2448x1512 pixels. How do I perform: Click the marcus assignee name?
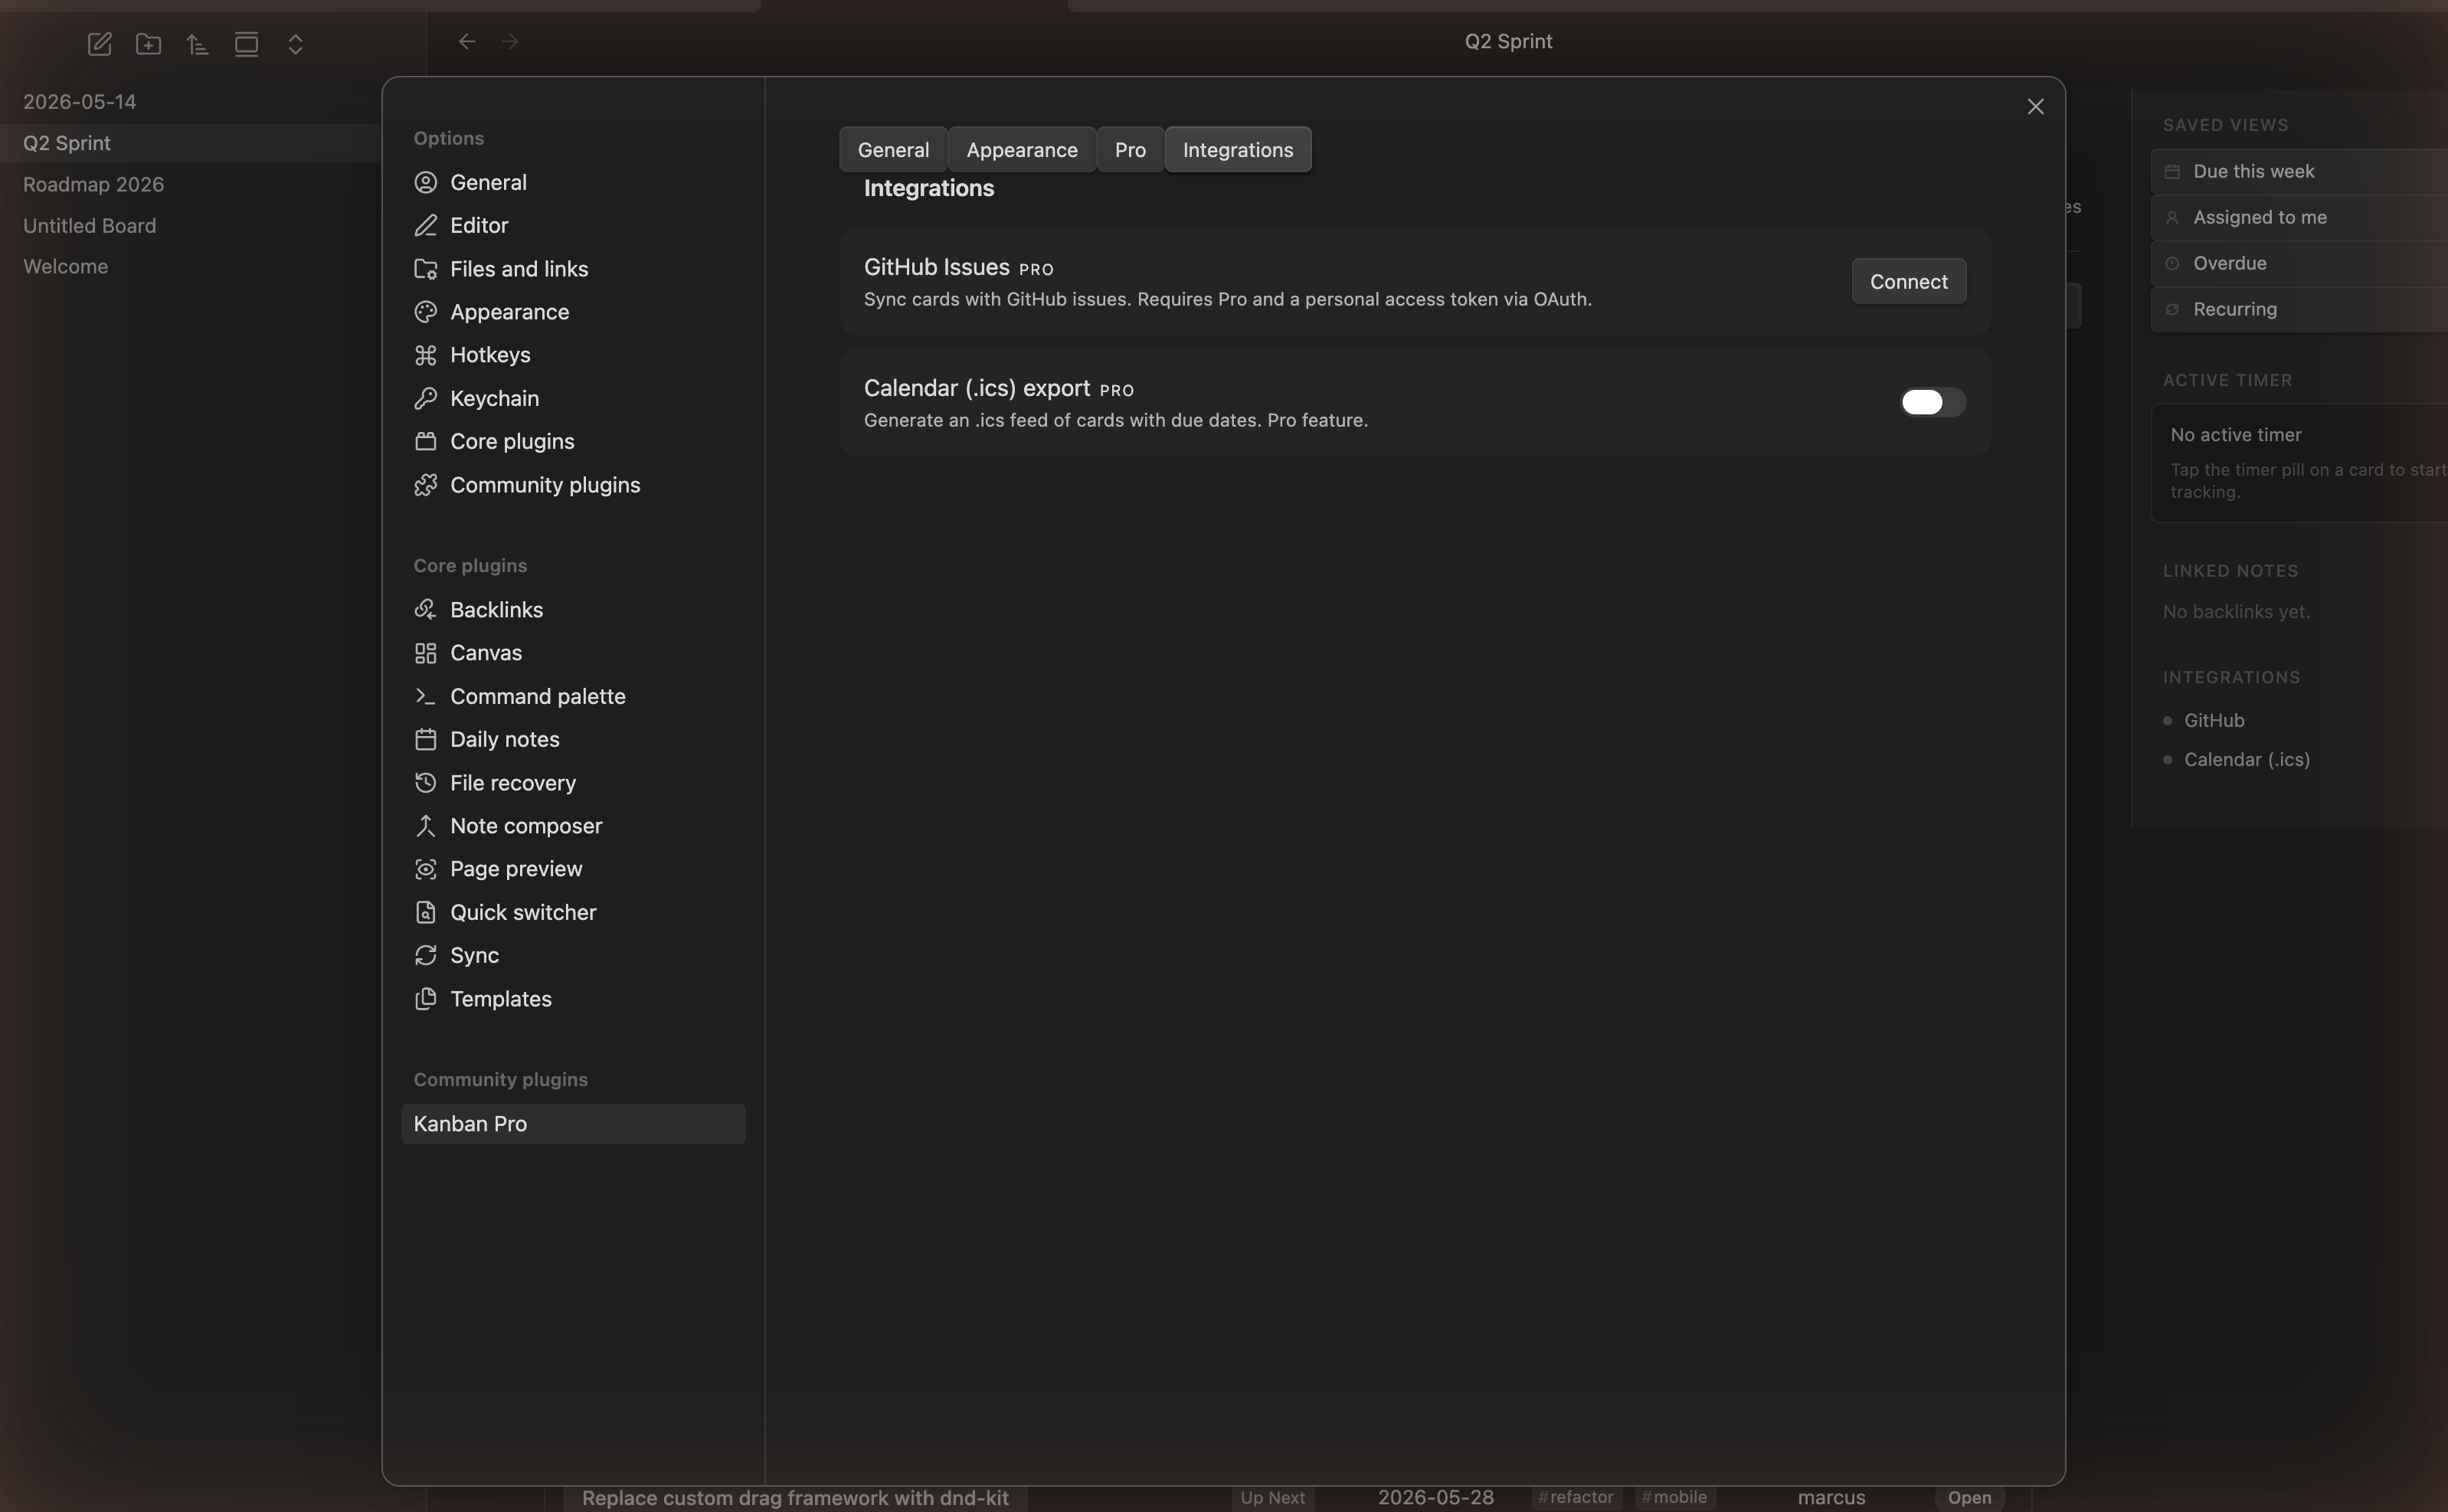1831,1497
